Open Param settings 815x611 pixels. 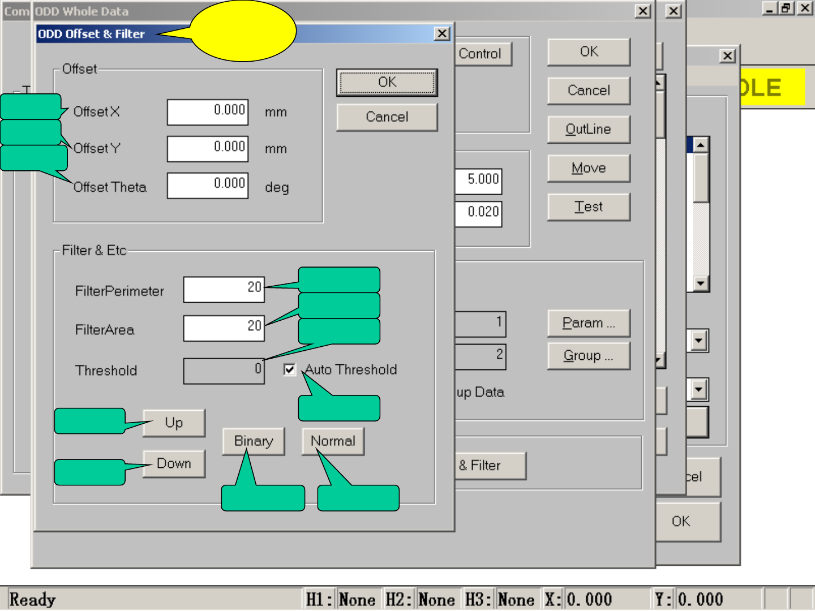589,323
